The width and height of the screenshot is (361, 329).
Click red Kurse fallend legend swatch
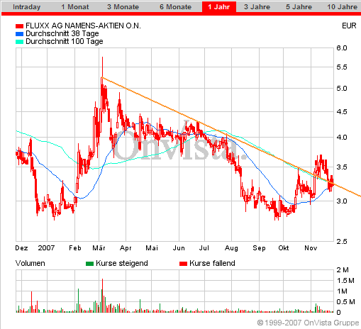(x=183, y=264)
